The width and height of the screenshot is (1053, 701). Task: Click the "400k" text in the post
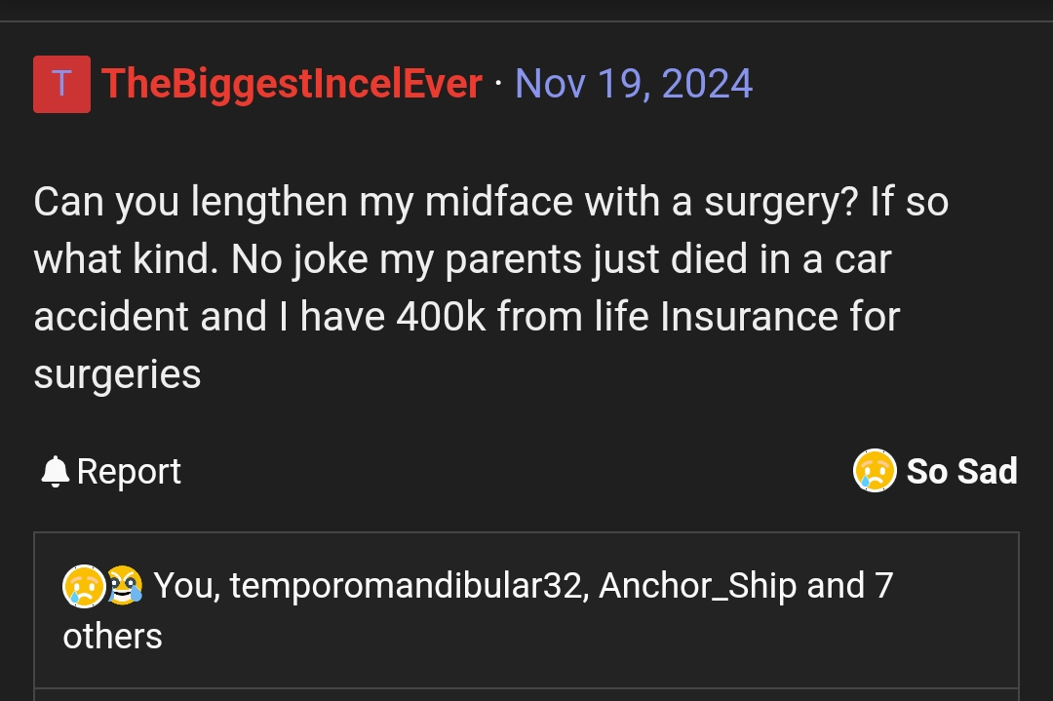click(x=441, y=317)
